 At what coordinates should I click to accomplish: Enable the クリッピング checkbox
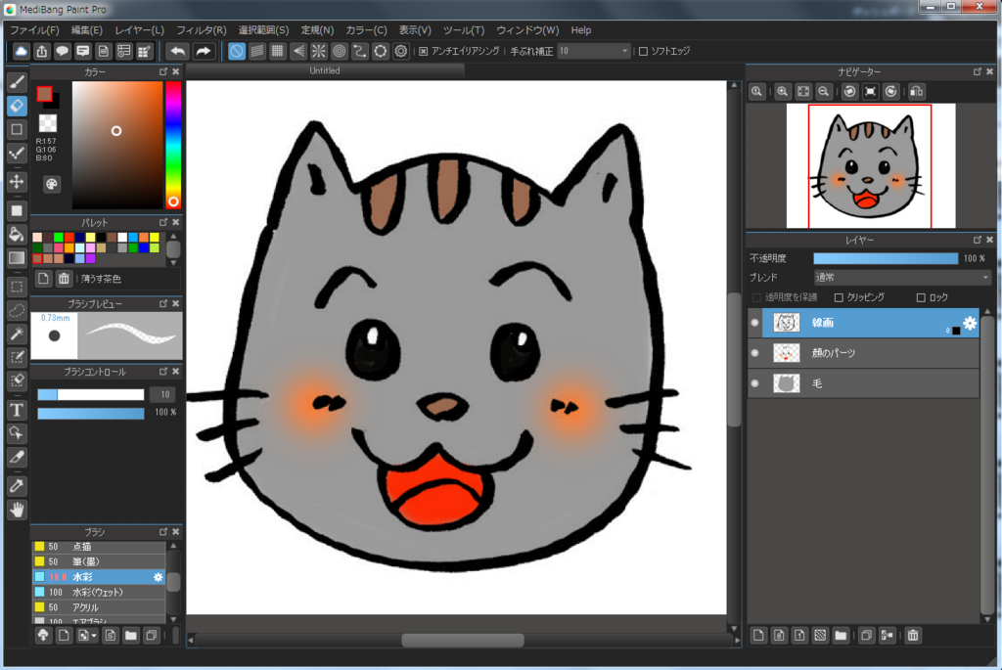pos(839,297)
